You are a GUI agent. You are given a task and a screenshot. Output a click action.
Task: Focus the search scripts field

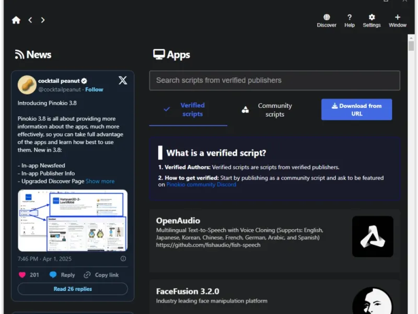(x=275, y=81)
